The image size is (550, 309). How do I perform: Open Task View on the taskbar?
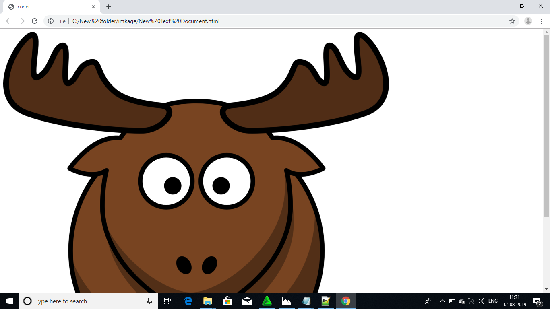coord(167,301)
